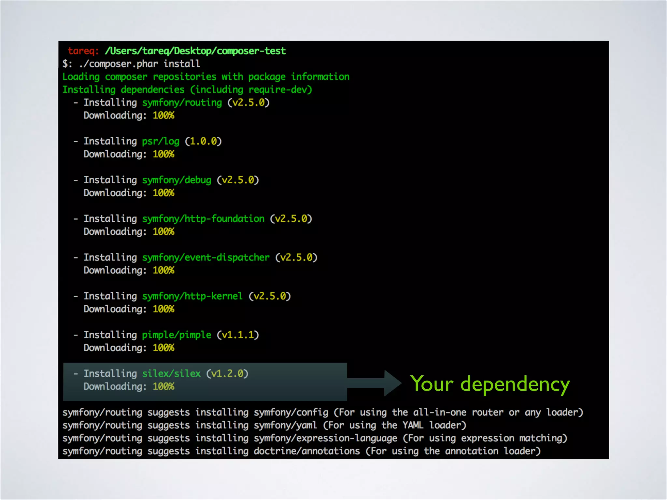
Task: Click the psr/log package name
Action: pos(161,141)
